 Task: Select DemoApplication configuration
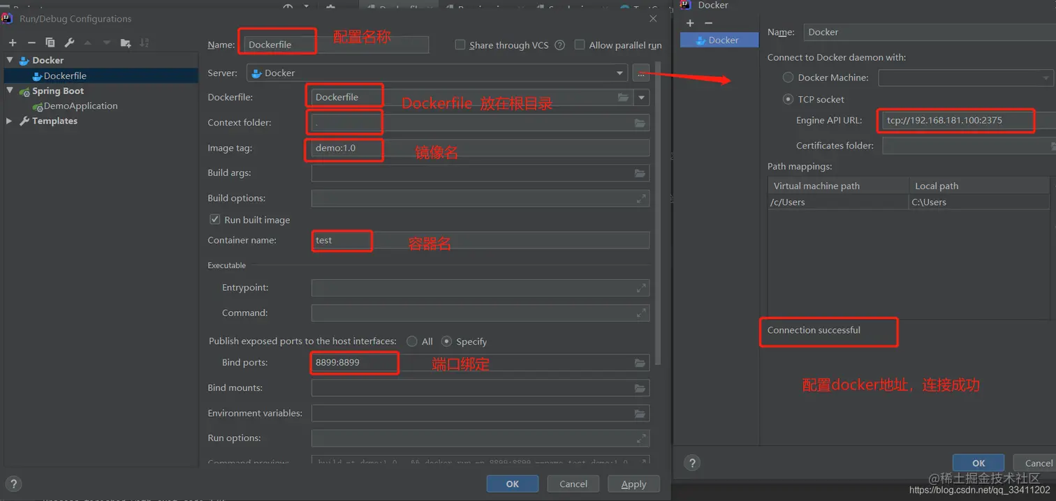[80, 106]
